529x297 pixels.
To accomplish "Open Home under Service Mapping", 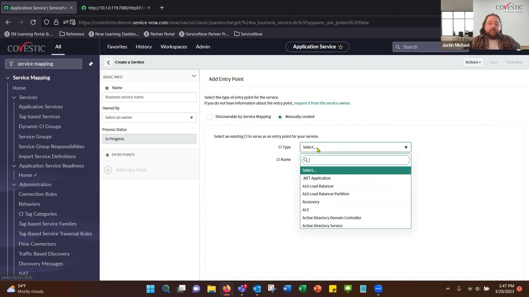I will pos(19,88).
